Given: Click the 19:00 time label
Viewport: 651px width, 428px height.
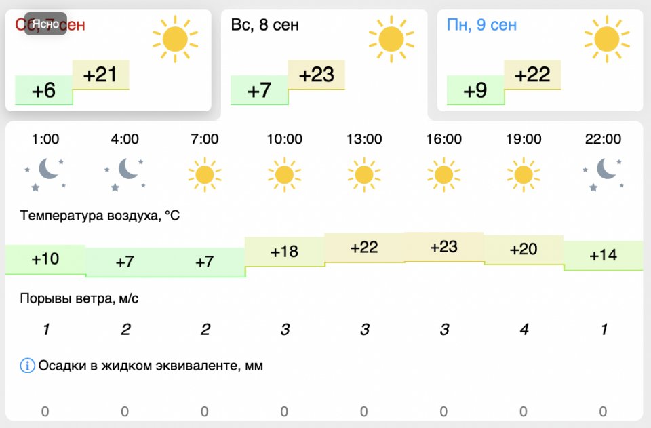Looking at the screenshot, I should pyautogui.click(x=524, y=139).
